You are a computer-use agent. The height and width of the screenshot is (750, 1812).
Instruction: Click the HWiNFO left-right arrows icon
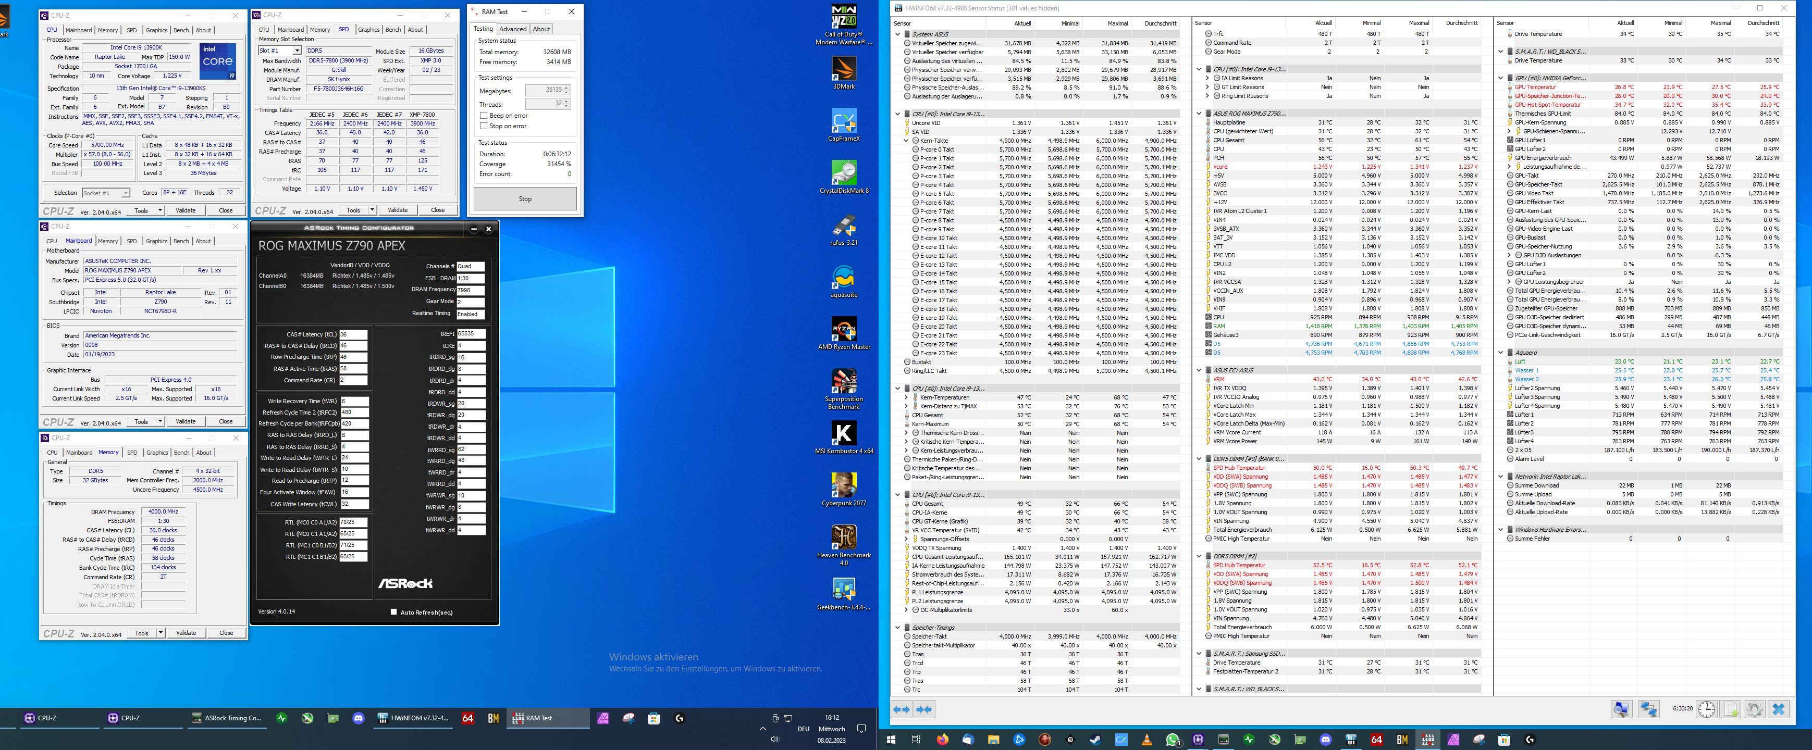point(901,709)
